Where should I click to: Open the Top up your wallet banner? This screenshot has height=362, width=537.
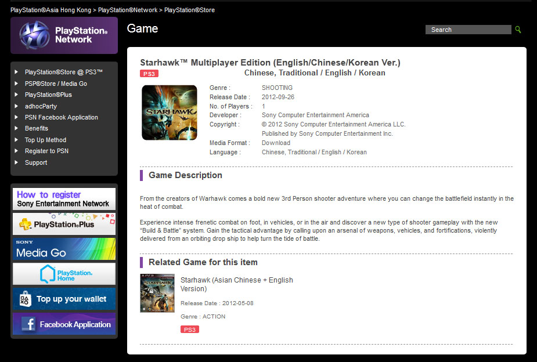pos(64,299)
